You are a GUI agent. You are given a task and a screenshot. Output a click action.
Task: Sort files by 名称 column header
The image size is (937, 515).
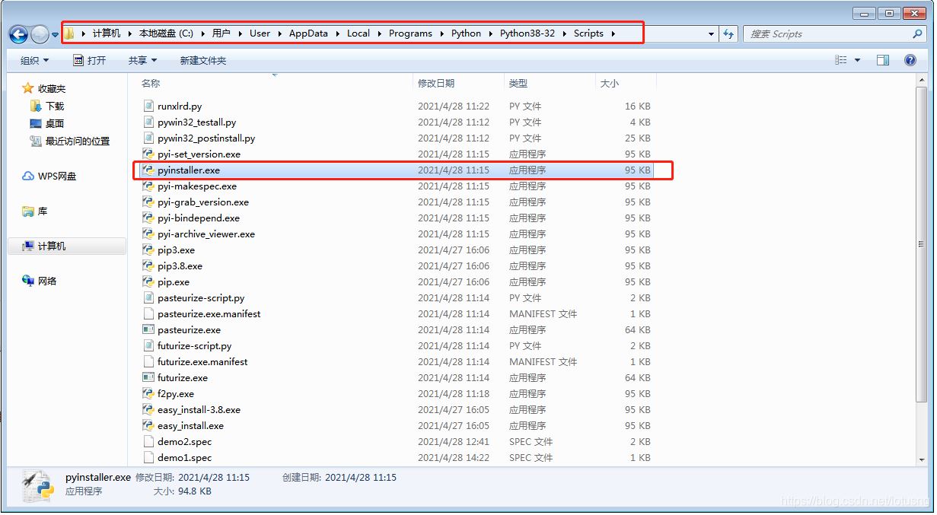pos(151,84)
